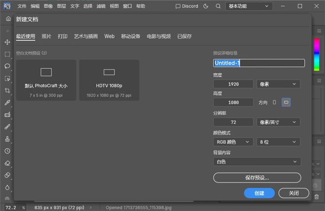Click the 保存预设... button
Viewport: 325px width, 211px height.
[x=257, y=178]
